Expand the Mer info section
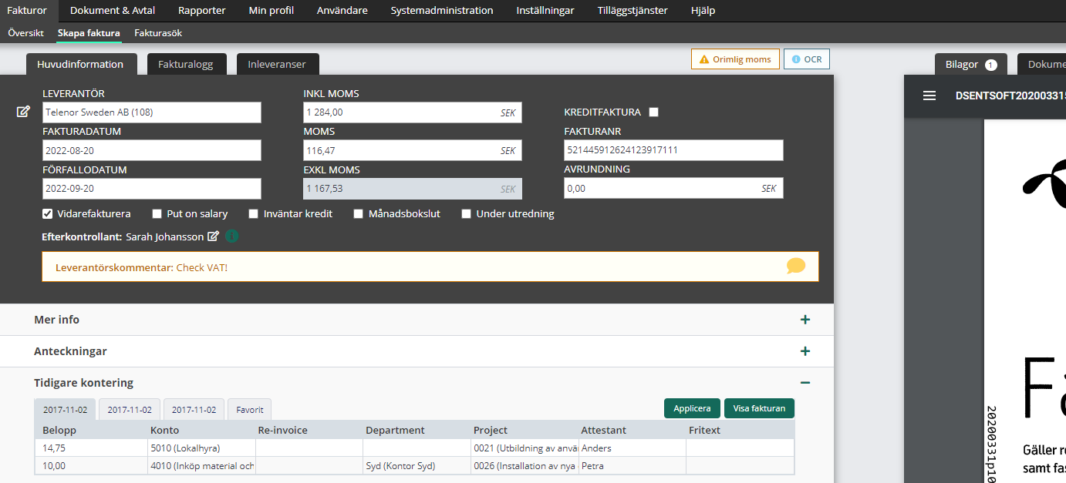 point(805,320)
